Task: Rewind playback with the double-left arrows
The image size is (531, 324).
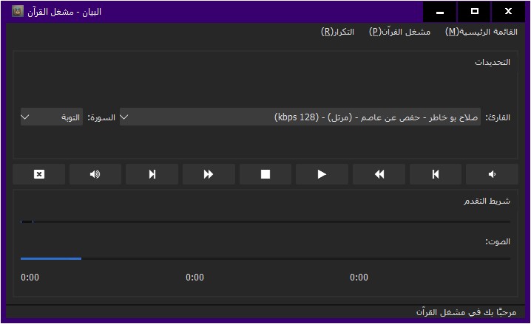Action: (379, 174)
